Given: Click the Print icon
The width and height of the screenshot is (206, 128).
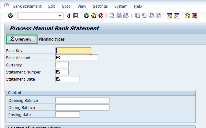Looking at the screenshot, I should click(112, 16).
